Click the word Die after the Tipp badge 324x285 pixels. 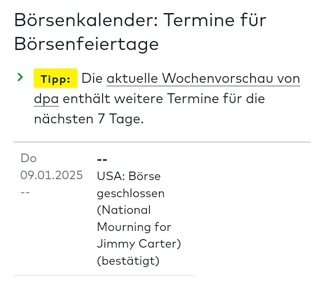92,79
